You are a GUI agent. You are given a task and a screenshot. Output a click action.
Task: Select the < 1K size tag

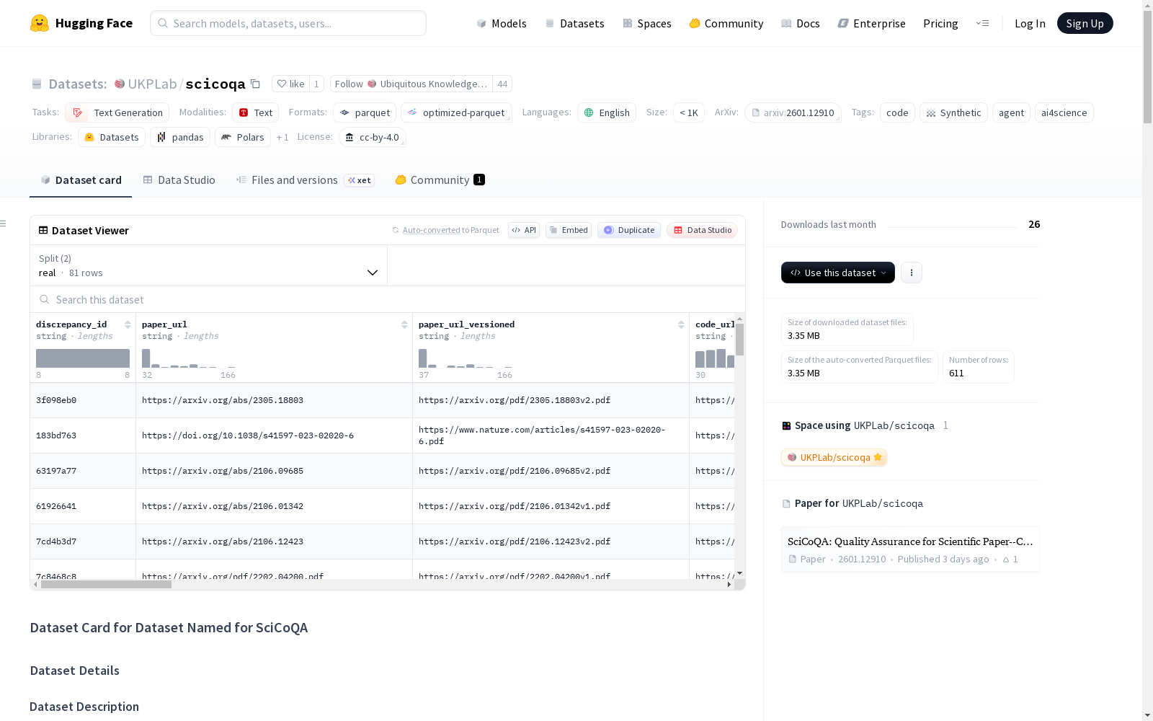coord(689,112)
